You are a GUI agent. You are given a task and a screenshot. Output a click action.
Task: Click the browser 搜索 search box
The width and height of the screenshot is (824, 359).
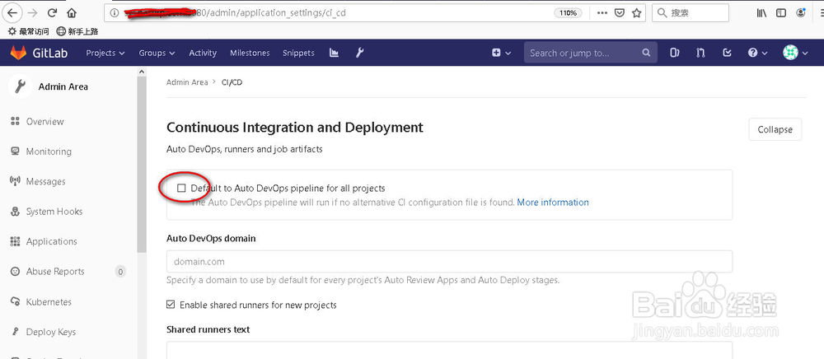[690, 13]
